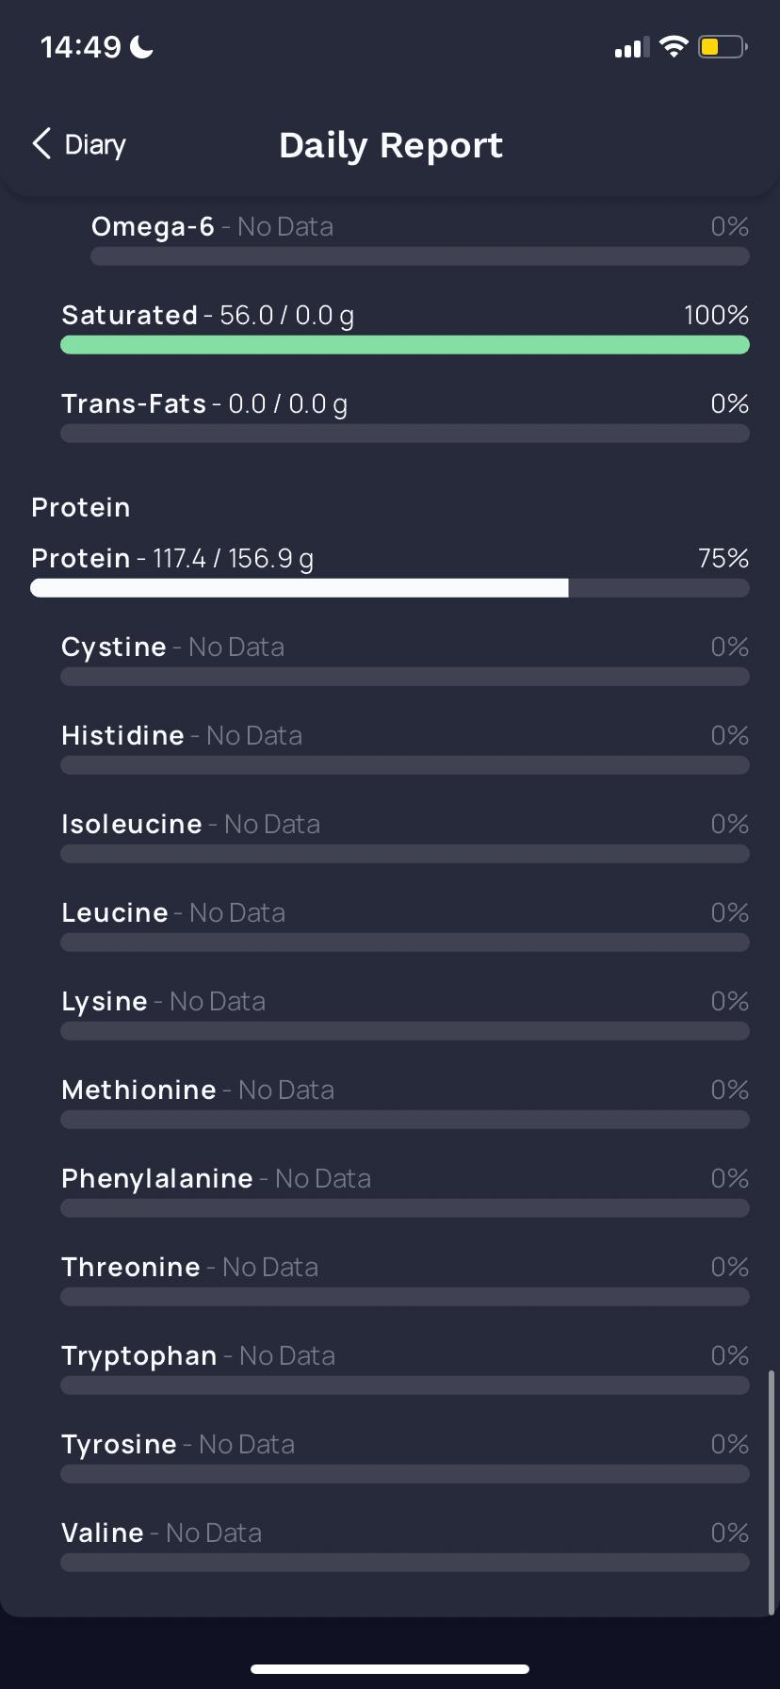The height and width of the screenshot is (1689, 780).
Task: Tap the Protein section header
Action: coord(81,507)
